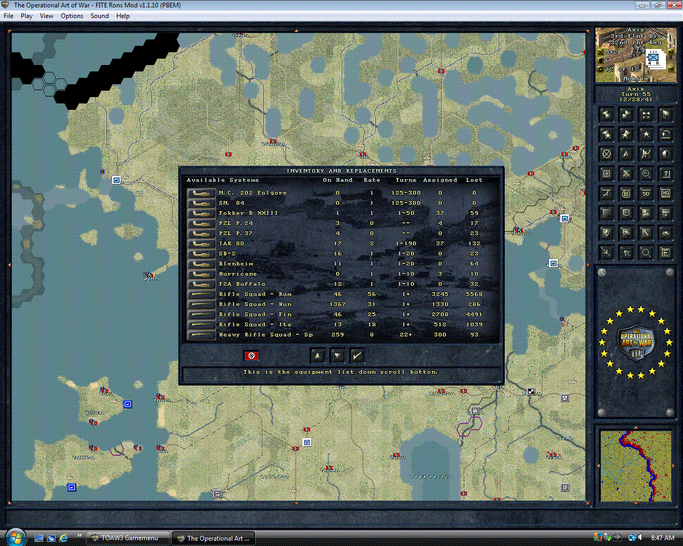Open the Help menu
This screenshot has width=683, height=546.
coord(123,16)
